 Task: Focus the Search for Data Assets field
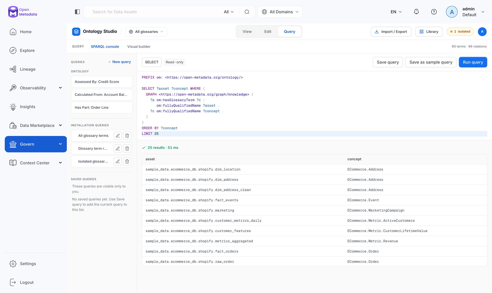coord(155,12)
